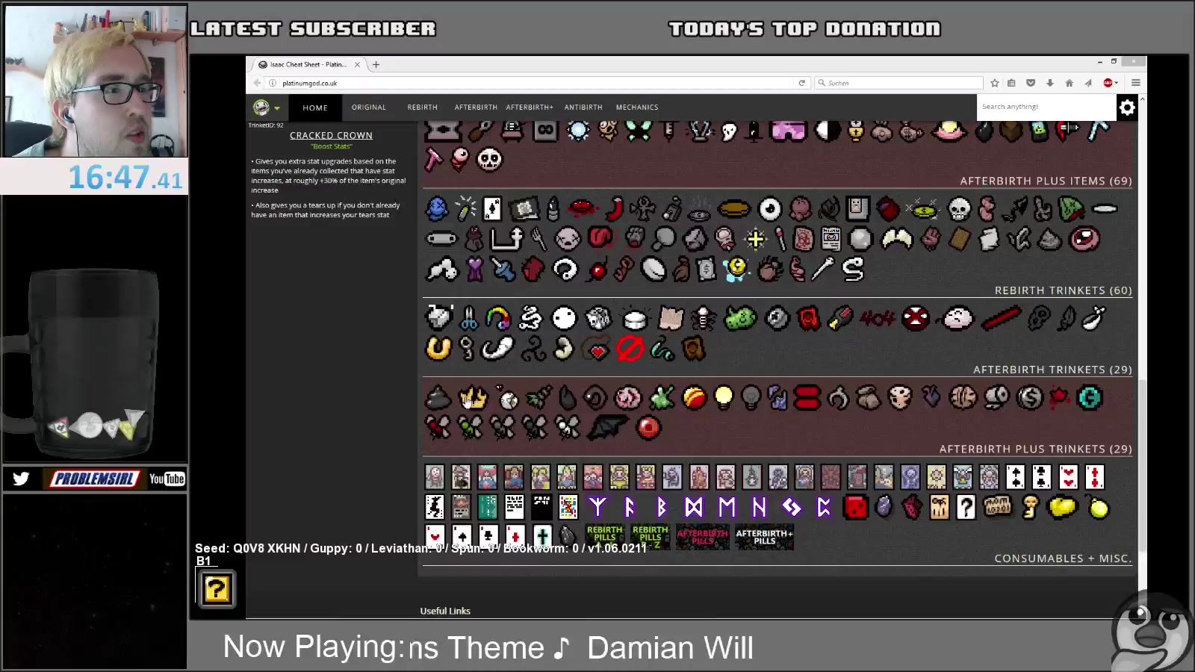Click the Suchen browser search box
This screenshot has width=1195, height=672.
tap(899, 83)
